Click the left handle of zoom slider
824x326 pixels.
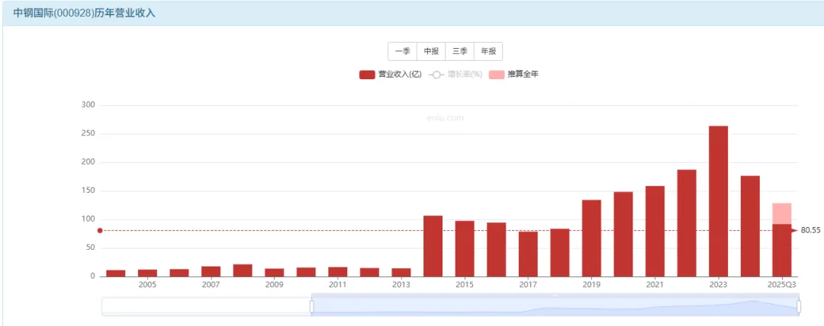pyautogui.click(x=311, y=306)
